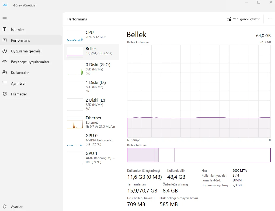Click the Bellek kullanımı graph area
Image resolution: width=275 pixels, height=211 pixels.
[x=199, y=91]
